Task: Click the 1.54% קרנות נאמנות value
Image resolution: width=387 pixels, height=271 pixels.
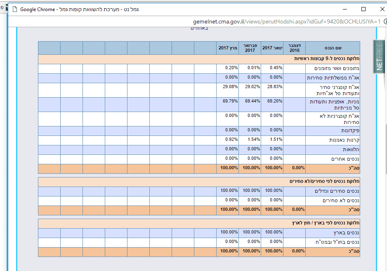Action: coord(253,140)
